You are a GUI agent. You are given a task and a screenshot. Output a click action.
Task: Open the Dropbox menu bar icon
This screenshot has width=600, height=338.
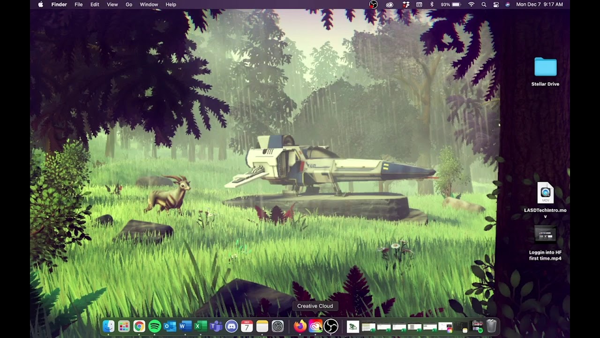(406, 4)
